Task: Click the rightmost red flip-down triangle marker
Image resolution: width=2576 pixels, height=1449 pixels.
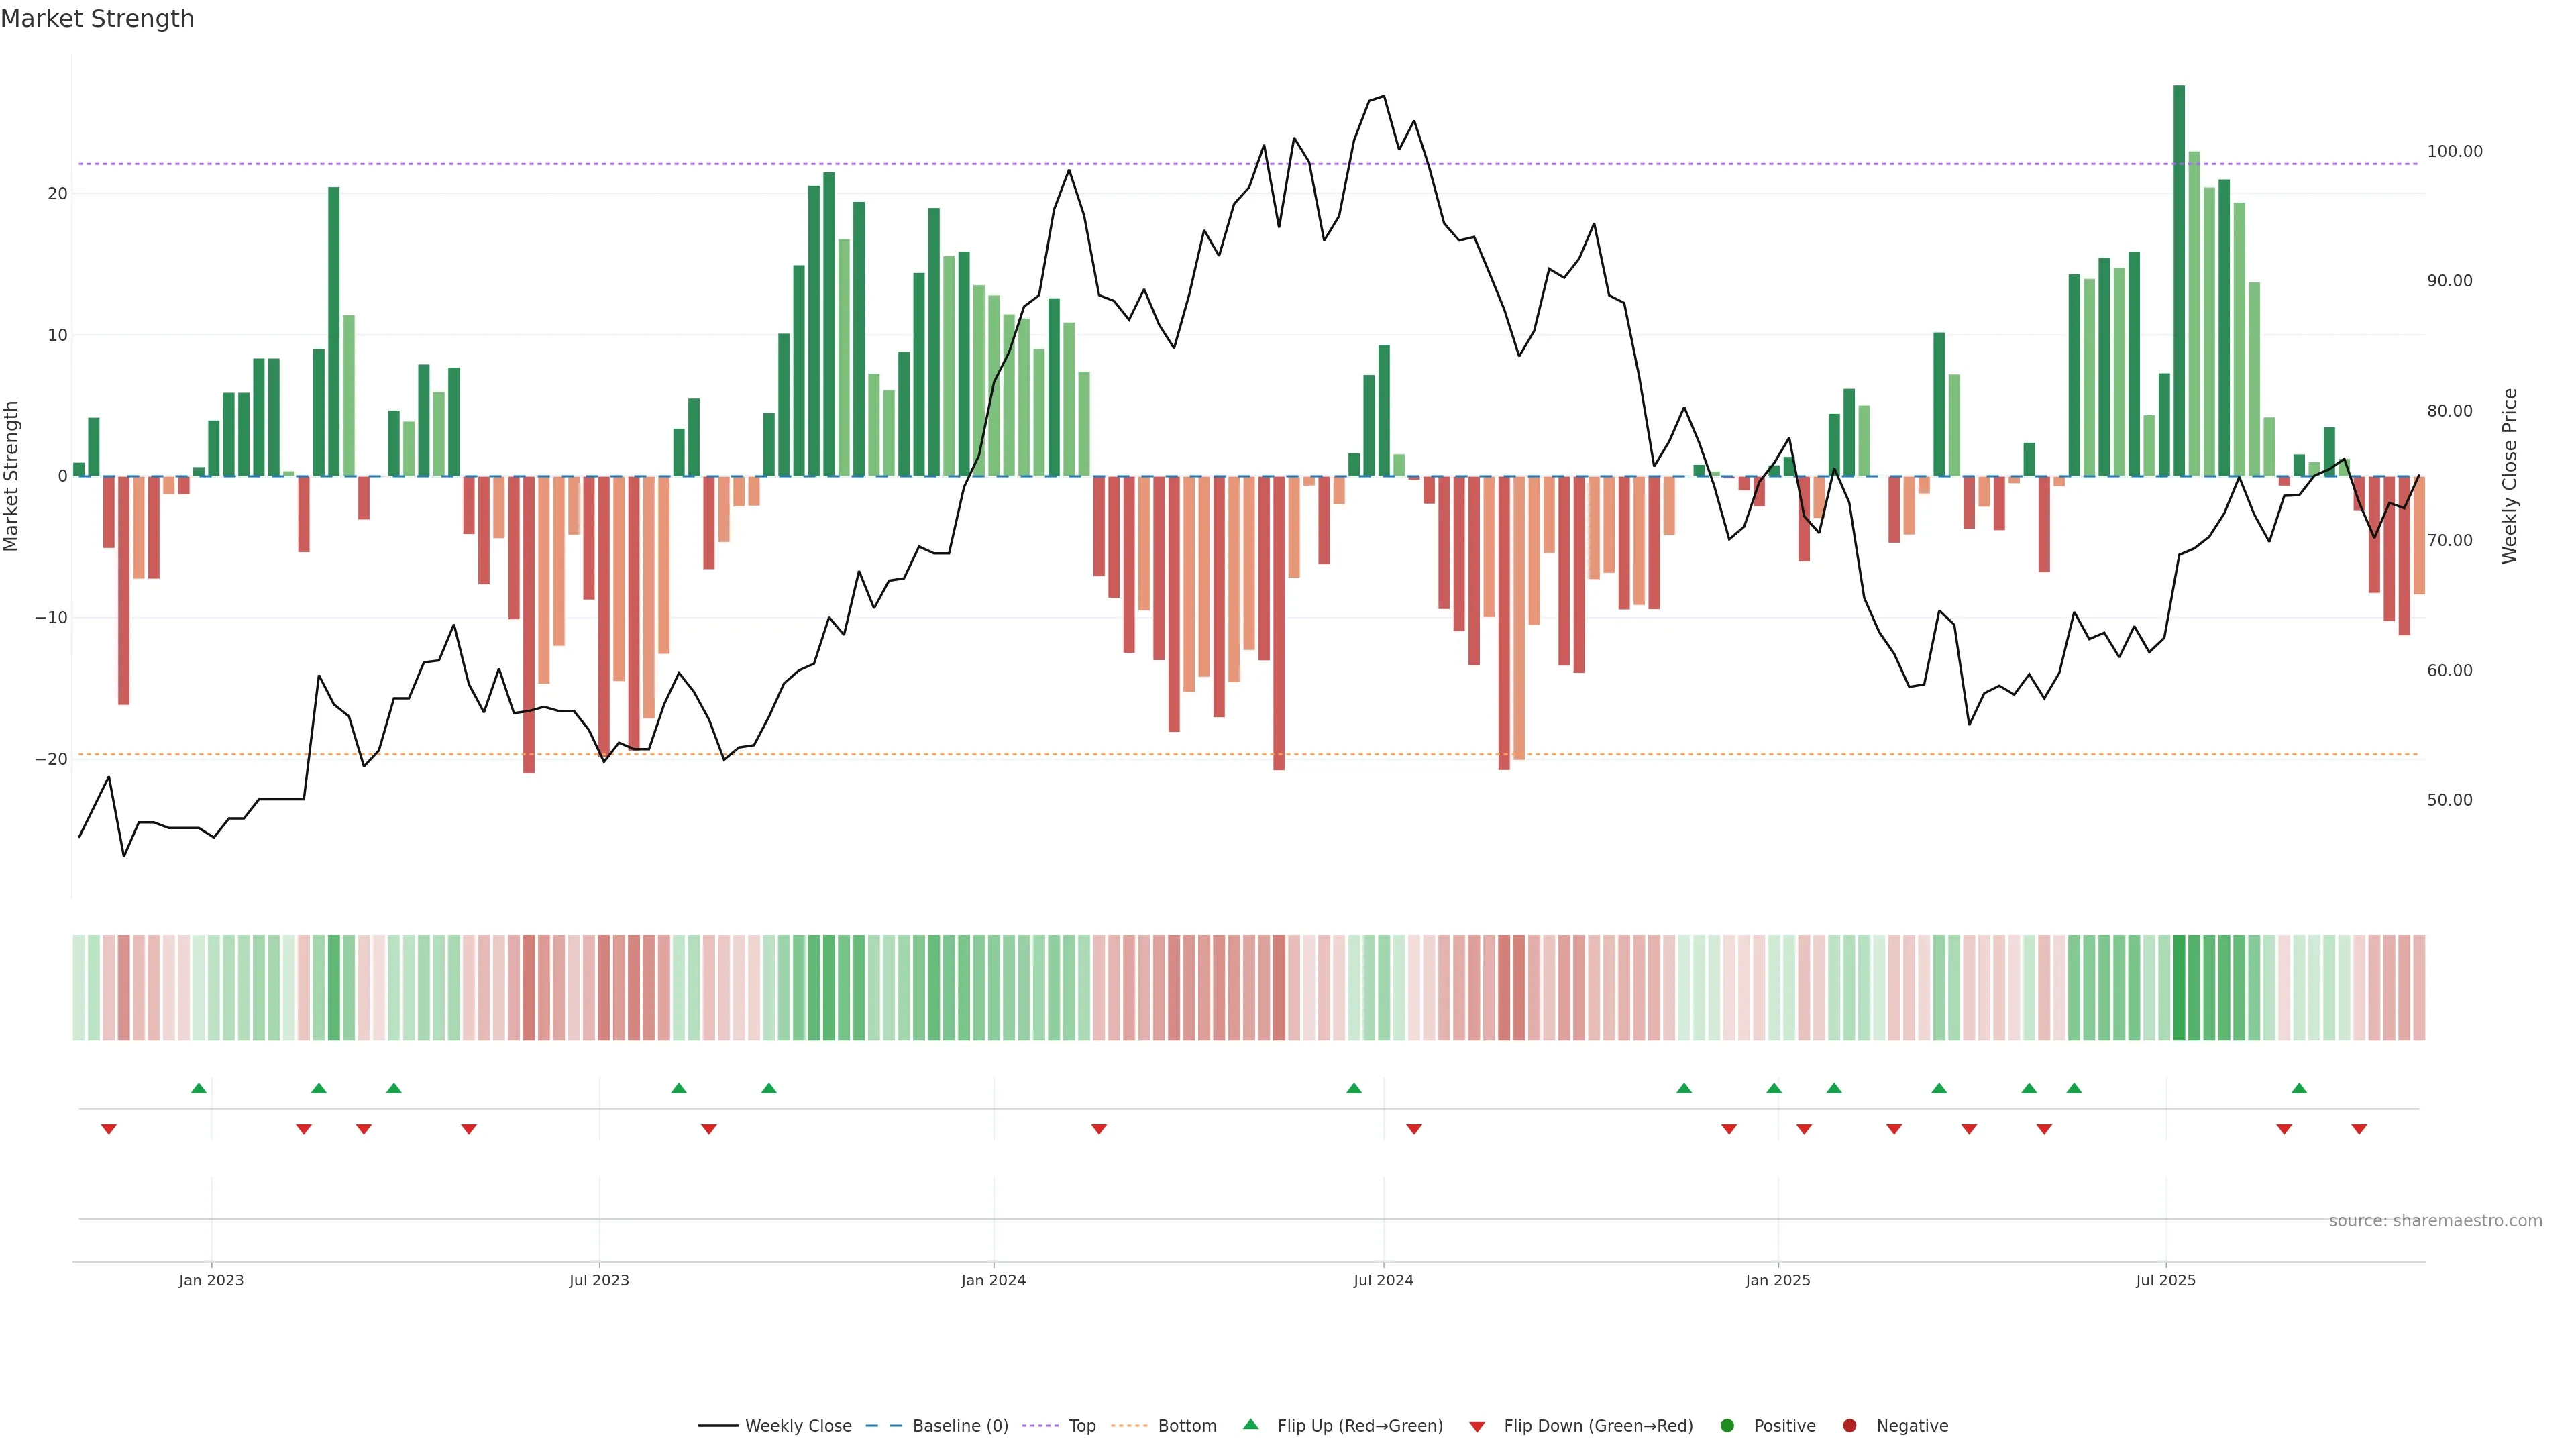Action: 2359,1129
